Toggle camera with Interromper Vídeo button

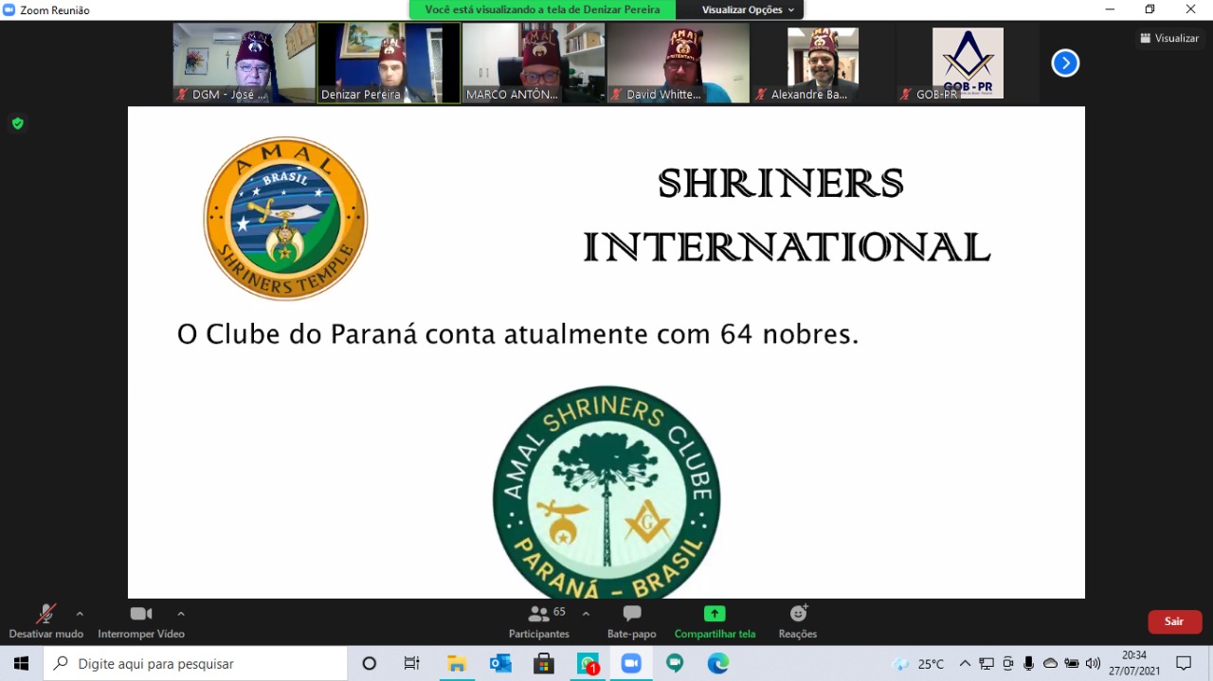tap(141, 615)
